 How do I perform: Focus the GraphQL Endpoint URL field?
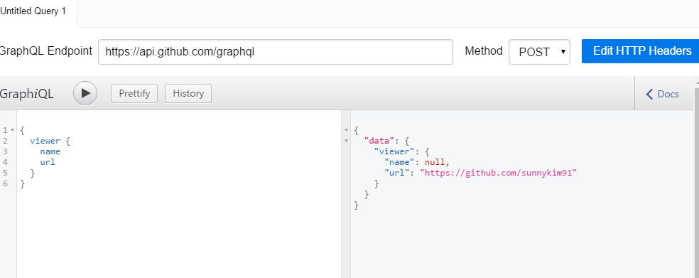pyautogui.click(x=276, y=52)
